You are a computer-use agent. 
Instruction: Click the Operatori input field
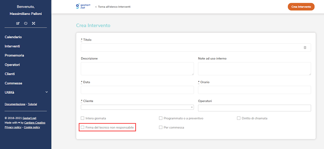click(x=255, y=108)
